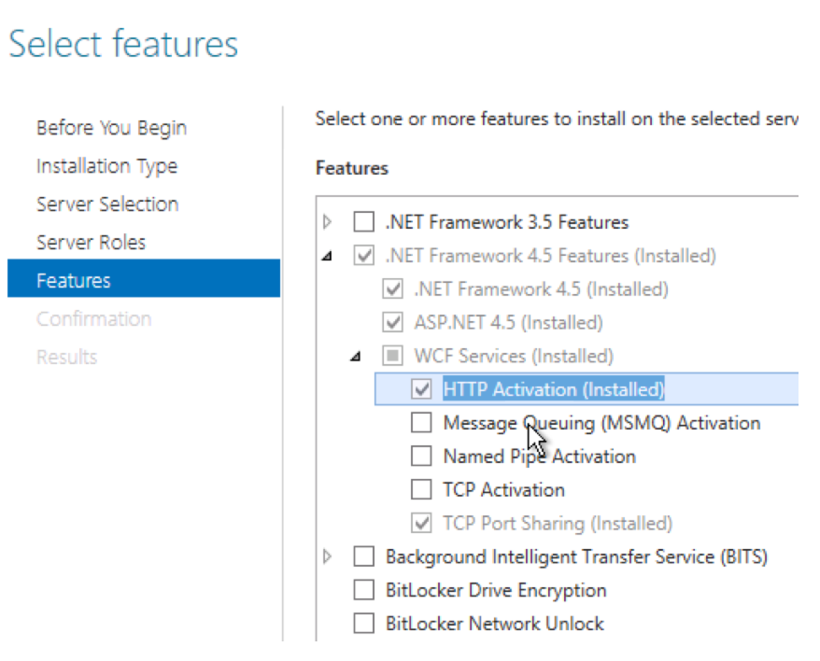Enable Message Queuing (MSMQ) Activation checkbox
Screen dimensions: 820x661
[x=421, y=423]
